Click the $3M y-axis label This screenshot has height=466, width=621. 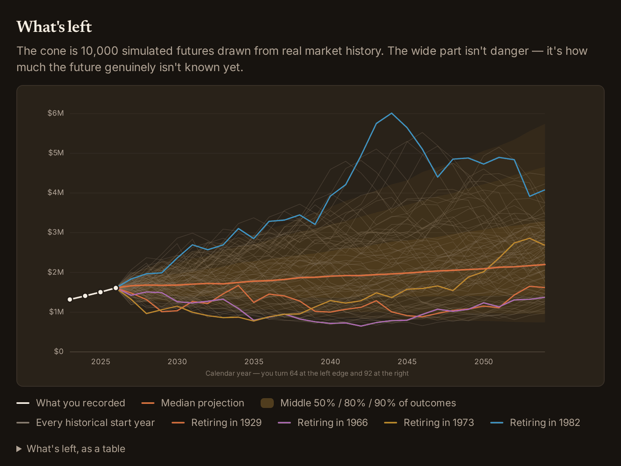pos(56,232)
